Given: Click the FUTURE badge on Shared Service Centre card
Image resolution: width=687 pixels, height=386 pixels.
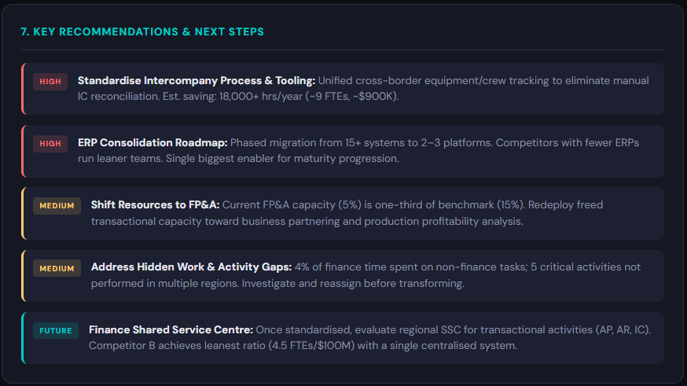Looking at the screenshot, I should click(x=56, y=331).
